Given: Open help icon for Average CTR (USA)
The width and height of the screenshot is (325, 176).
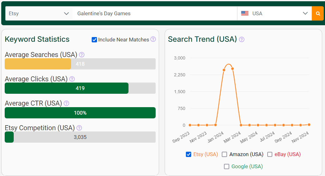Looking at the screenshot, I should (x=66, y=103).
